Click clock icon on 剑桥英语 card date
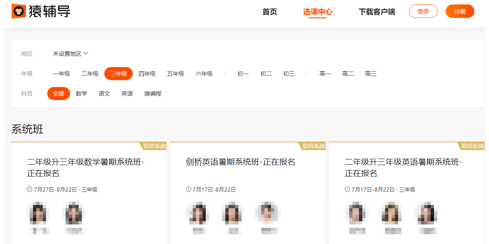The height and width of the screenshot is (244, 489). [188, 190]
